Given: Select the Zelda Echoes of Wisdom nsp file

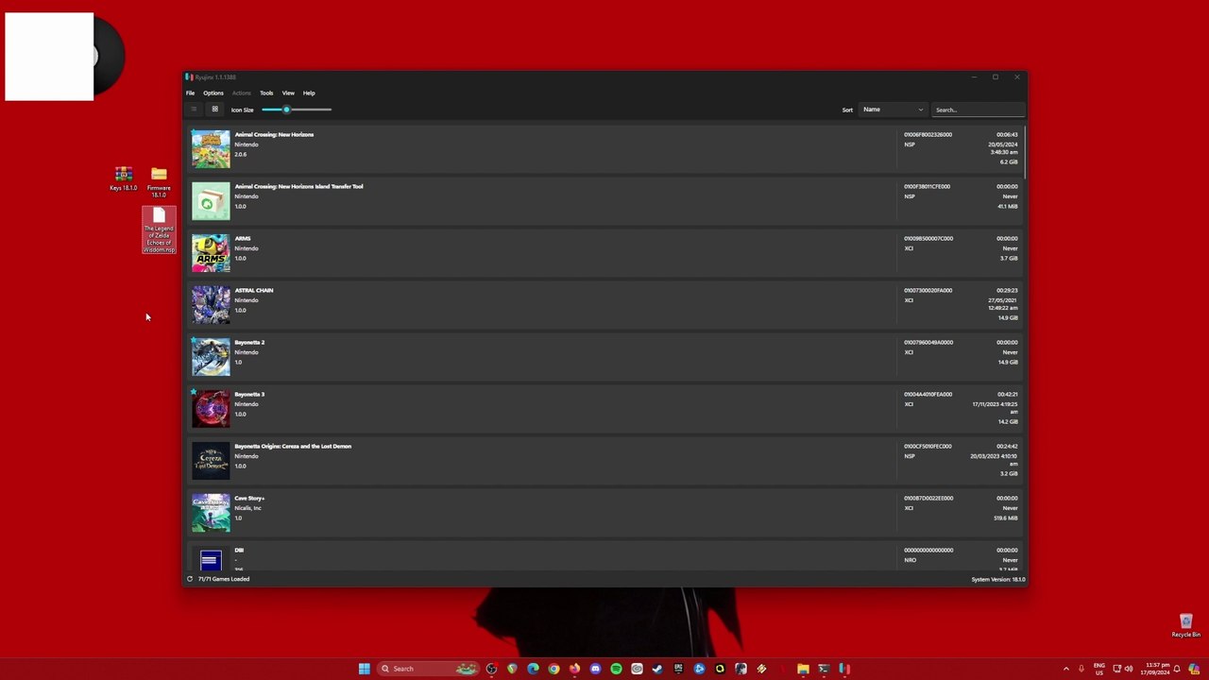Looking at the screenshot, I should pos(159,230).
